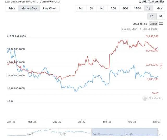
Task: Open the chart hamburger menu
Action: pyautogui.click(x=161, y=23)
